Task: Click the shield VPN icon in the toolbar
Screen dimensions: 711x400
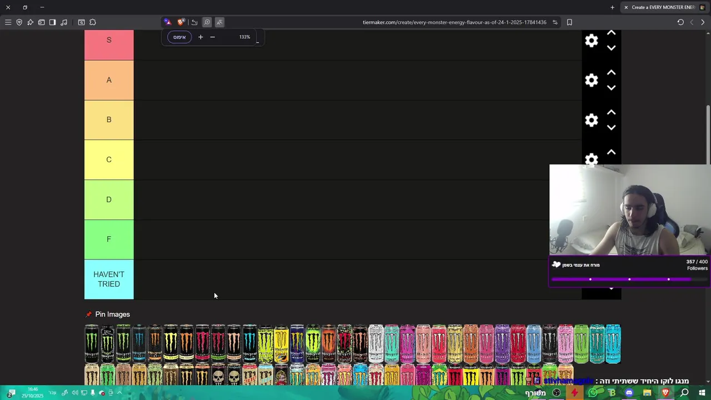Action: [19, 22]
